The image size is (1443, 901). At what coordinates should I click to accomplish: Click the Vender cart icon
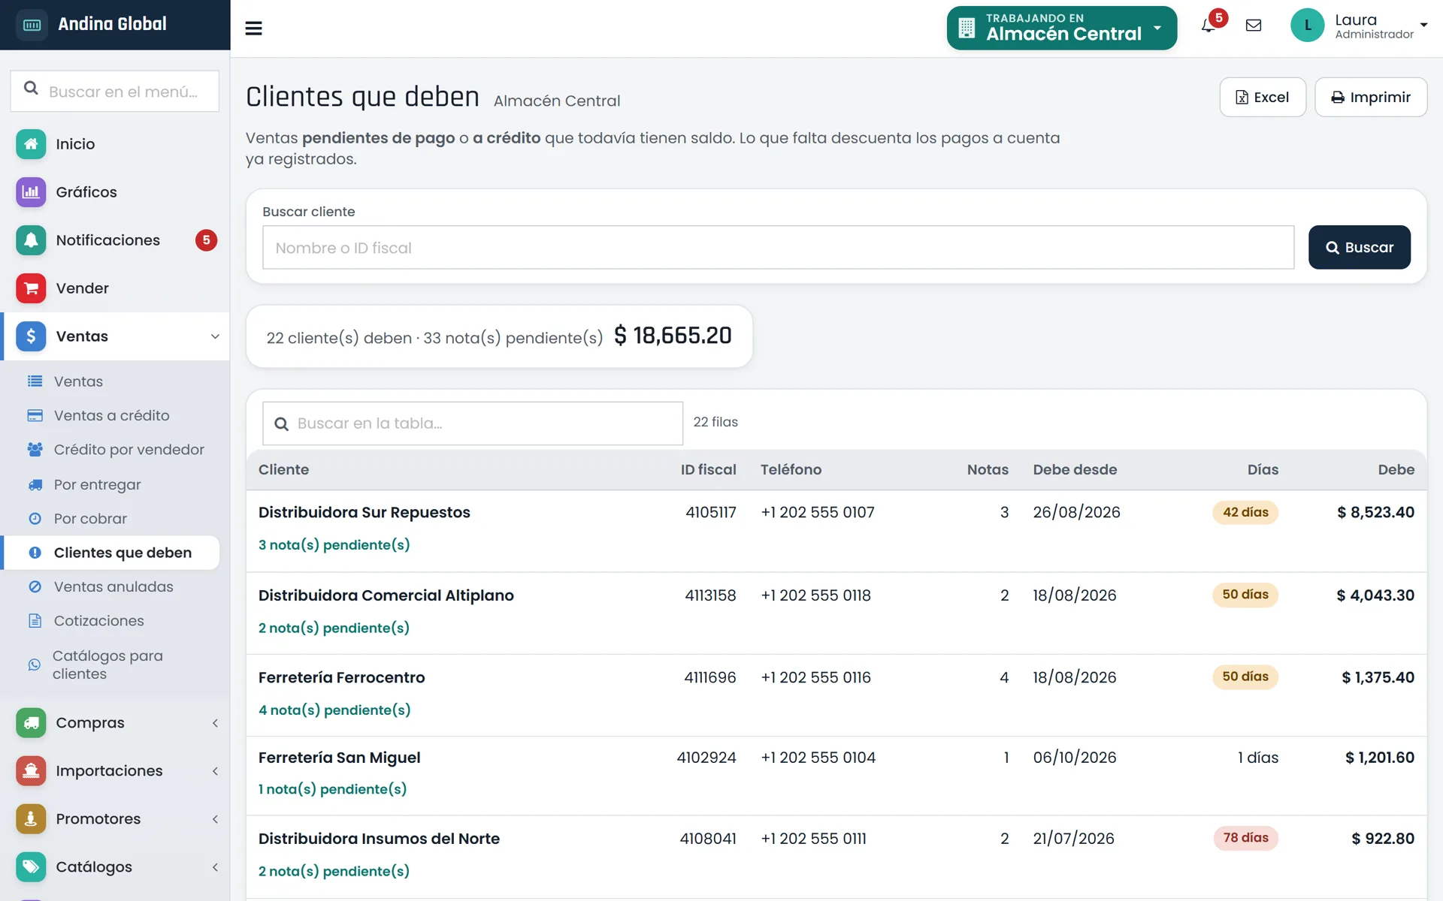tap(31, 288)
